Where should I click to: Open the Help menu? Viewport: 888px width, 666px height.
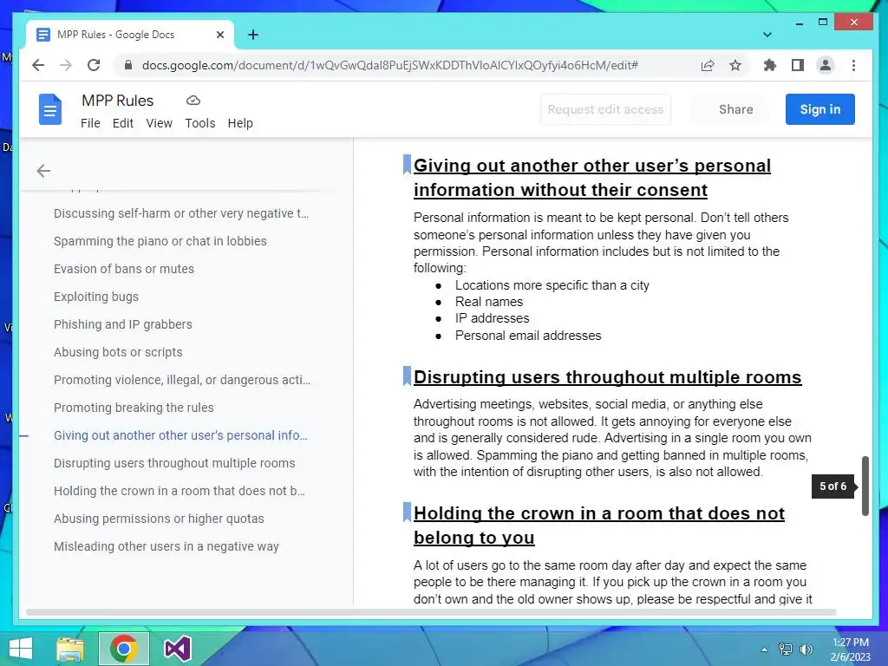(240, 123)
